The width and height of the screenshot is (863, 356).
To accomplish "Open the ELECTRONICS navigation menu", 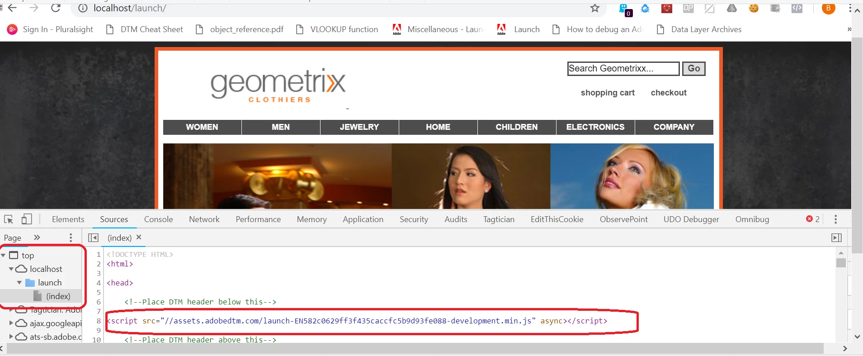I will [x=595, y=127].
